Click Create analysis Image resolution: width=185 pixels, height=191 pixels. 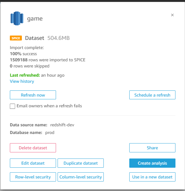click(x=152, y=163)
